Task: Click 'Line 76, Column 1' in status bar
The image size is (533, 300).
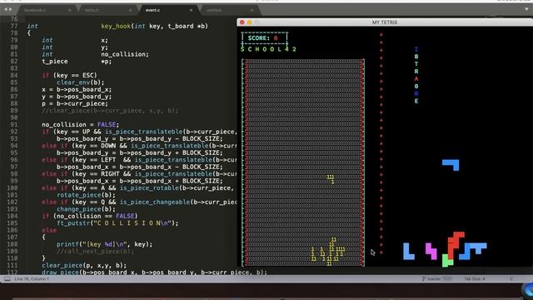Action: click(32, 279)
